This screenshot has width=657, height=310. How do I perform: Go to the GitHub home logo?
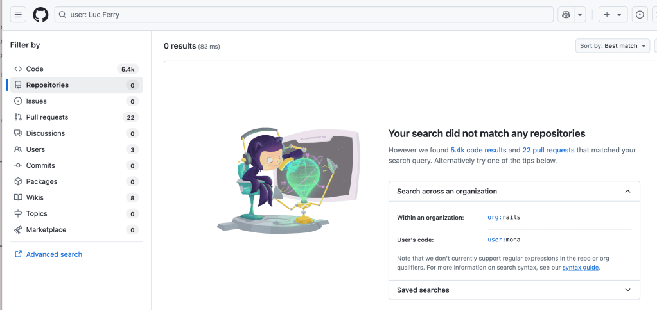click(40, 15)
